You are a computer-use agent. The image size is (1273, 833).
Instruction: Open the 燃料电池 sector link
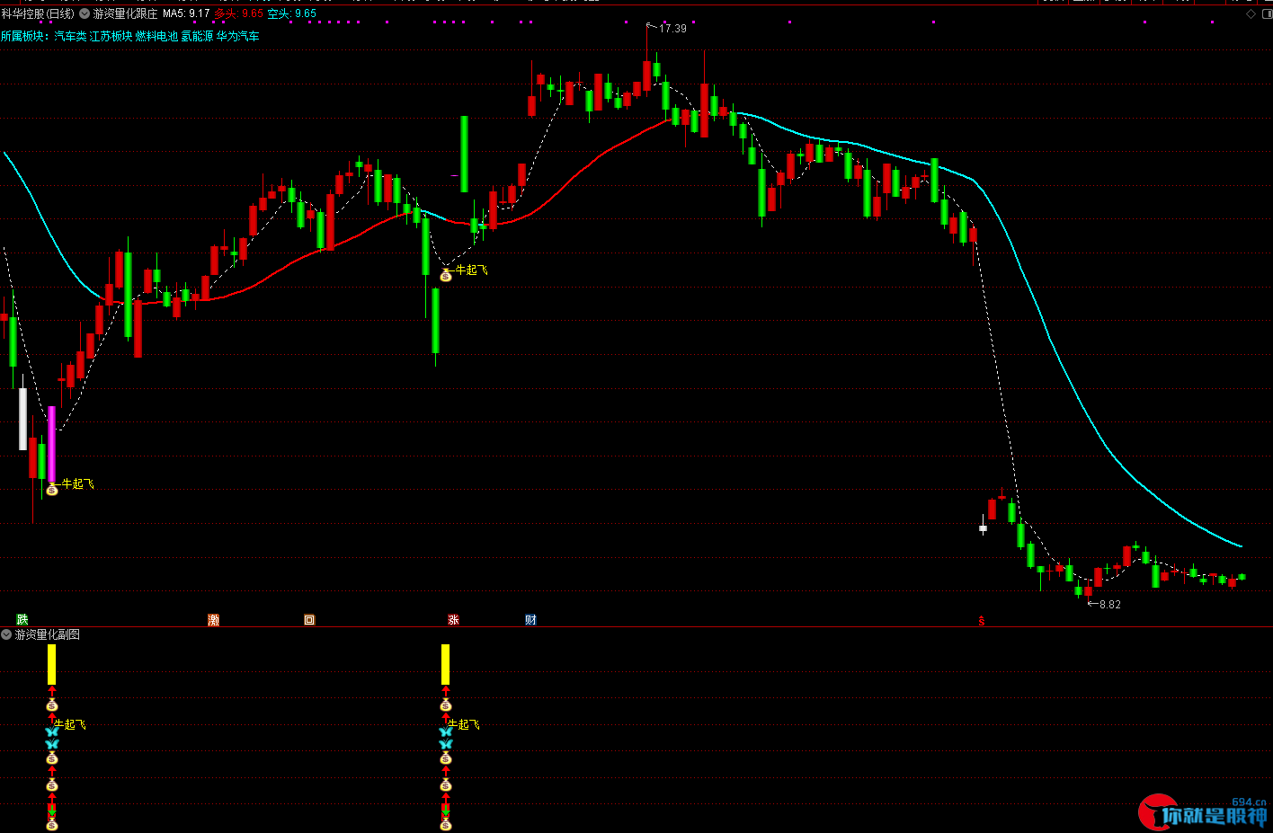[x=156, y=36]
